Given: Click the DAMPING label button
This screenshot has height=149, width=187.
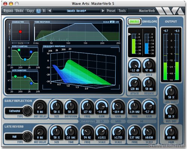Looking at the screenshot, I should click(88, 121).
